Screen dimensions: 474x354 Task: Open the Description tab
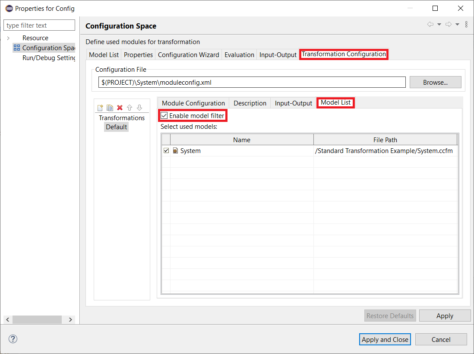coord(250,103)
